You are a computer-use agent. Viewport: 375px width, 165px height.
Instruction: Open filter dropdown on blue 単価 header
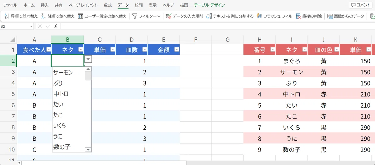112,50
